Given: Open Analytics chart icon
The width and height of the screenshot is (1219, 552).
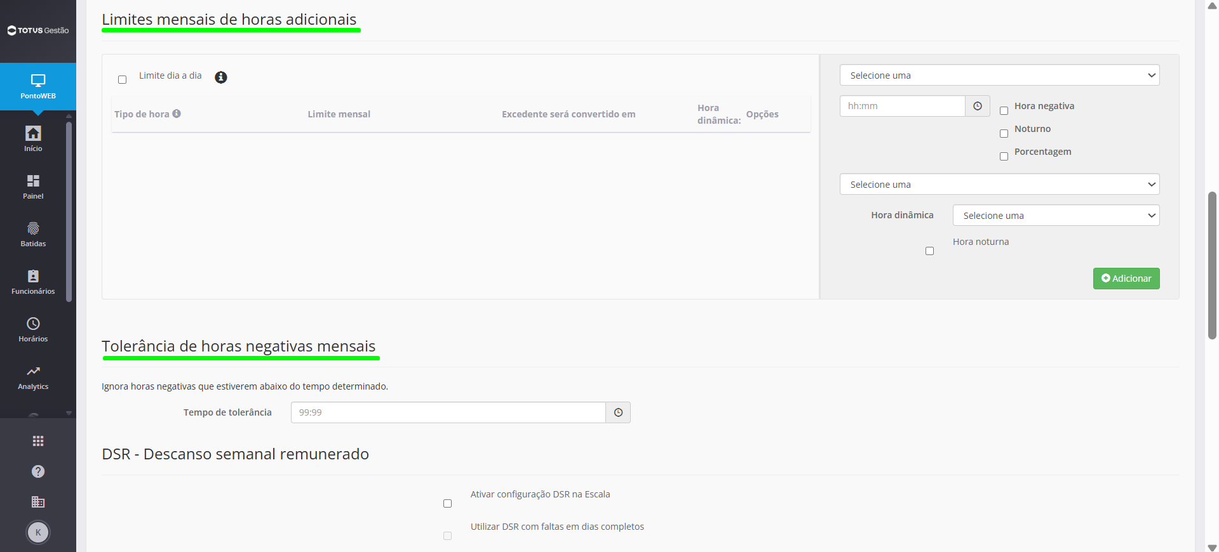Looking at the screenshot, I should (x=33, y=371).
